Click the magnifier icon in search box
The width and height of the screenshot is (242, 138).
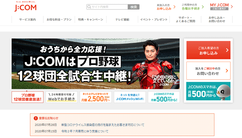[x=89, y=7]
